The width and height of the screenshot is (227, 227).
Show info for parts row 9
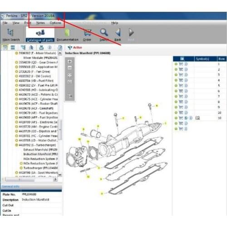pos(186,107)
